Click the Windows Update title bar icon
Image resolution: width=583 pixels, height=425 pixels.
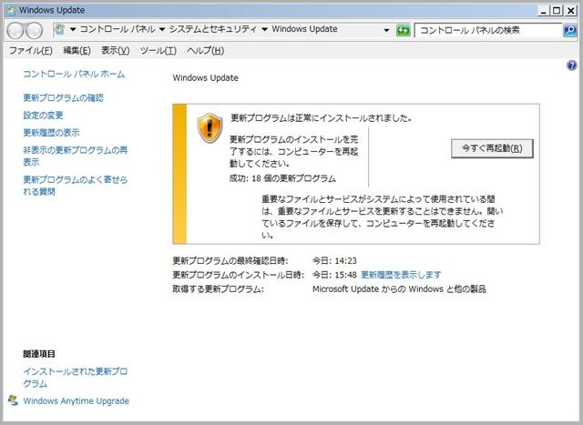pos(12,10)
